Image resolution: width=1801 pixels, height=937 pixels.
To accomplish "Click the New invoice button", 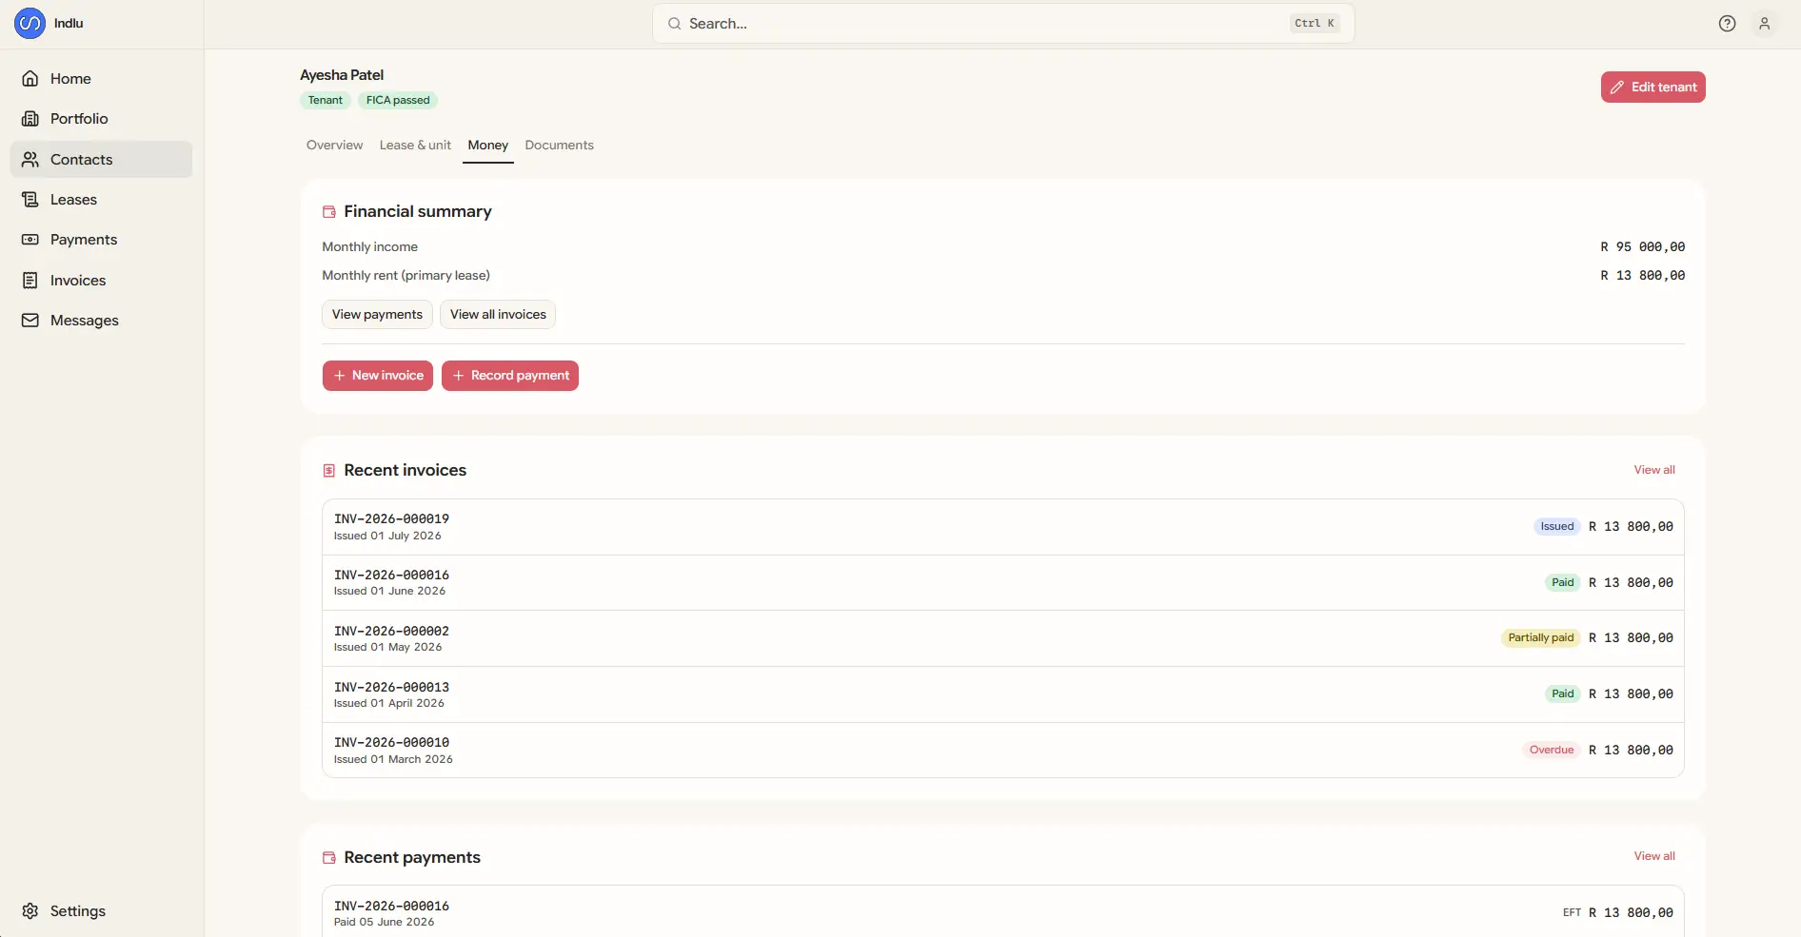I will (x=378, y=376).
